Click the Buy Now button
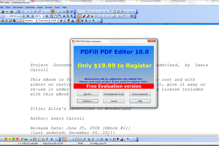Screen dimensions: 219x146 (88, 94)
